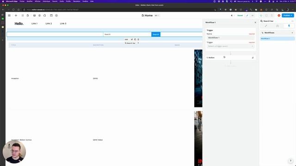Click the Inception movie poster thumbnail
Image resolution: width=296 pixels, height=166 pixels.
[x=198, y=78]
